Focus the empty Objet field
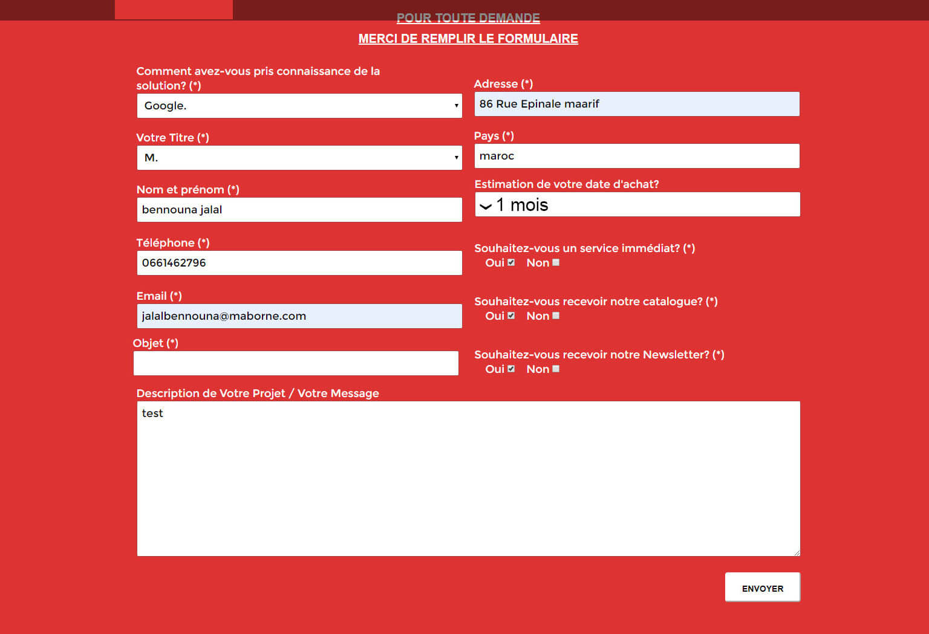 pos(296,363)
